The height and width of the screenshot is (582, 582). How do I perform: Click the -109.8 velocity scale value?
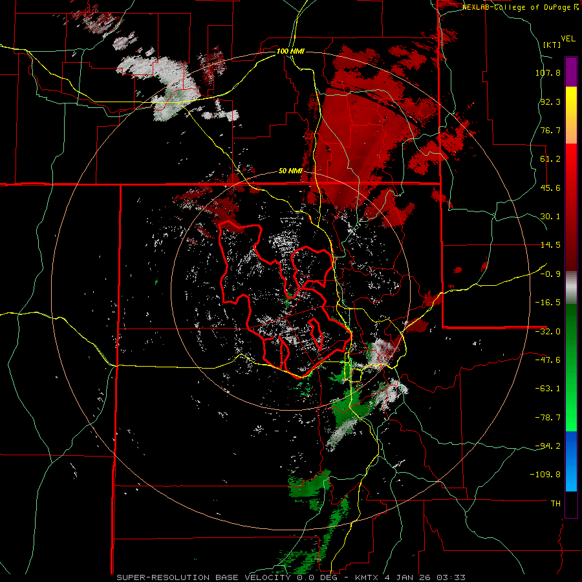[546, 475]
